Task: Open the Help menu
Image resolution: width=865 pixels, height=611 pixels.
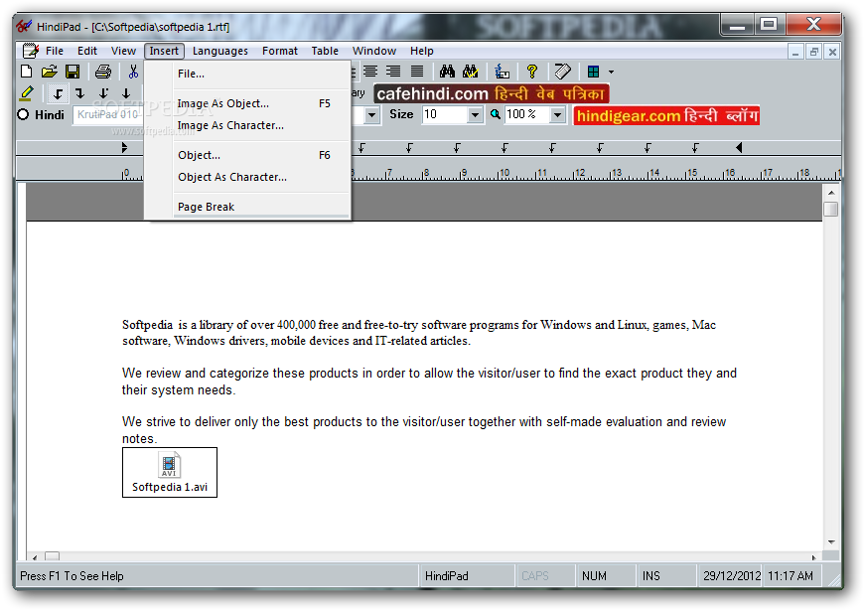Action: [421, 51]
